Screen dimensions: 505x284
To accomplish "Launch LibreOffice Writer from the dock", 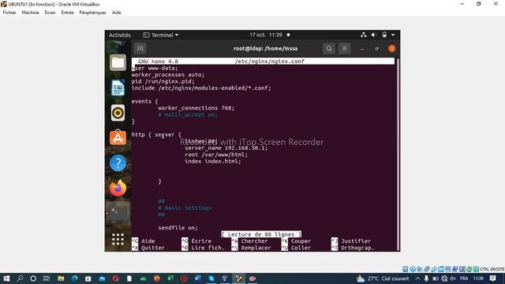I will (118, 88).
